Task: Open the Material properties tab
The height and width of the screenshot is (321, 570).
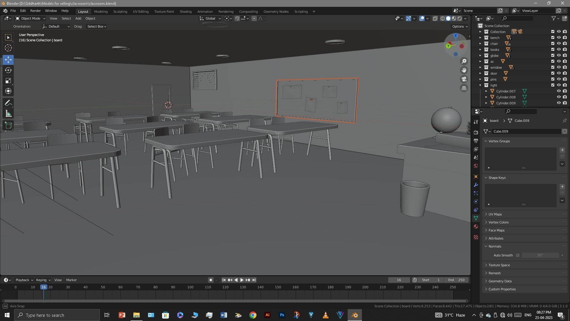Action: (476, 226)
